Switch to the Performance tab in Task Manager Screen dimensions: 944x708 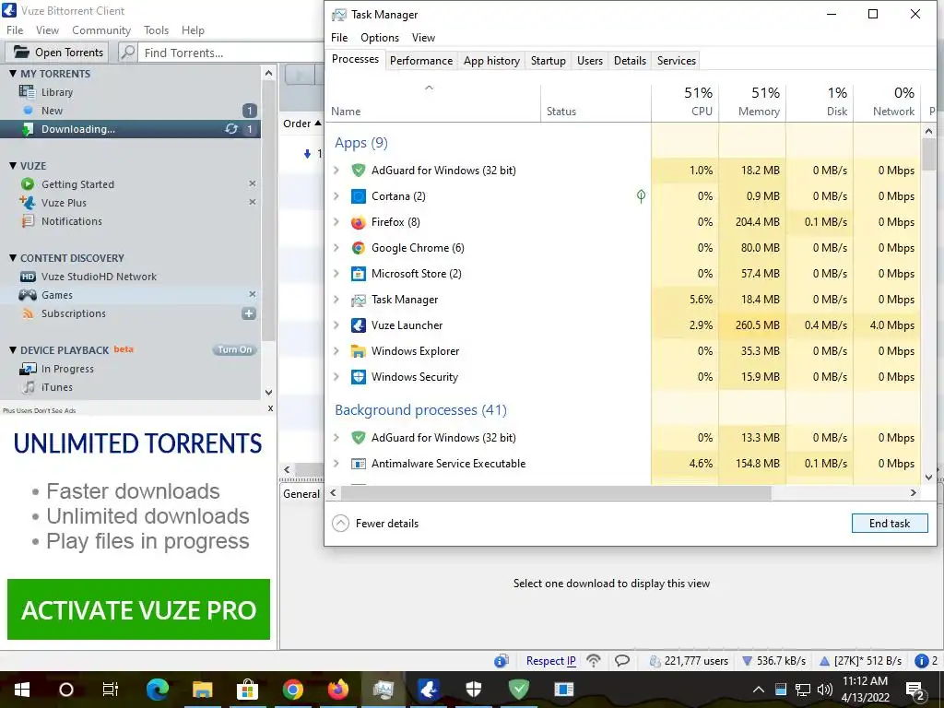420,61
